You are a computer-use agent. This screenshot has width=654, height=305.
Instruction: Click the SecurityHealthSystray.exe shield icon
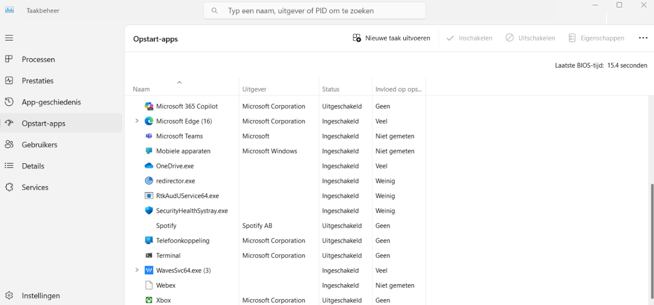click(149, 211)
